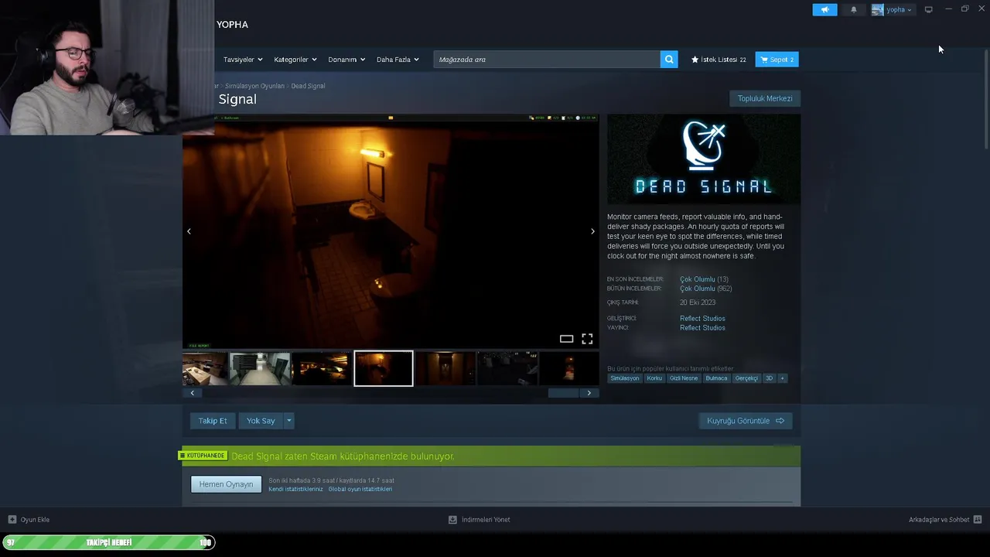Select the Bulmaca tag
The height and width of the screenshot is (557, 990).
[717, 378]
